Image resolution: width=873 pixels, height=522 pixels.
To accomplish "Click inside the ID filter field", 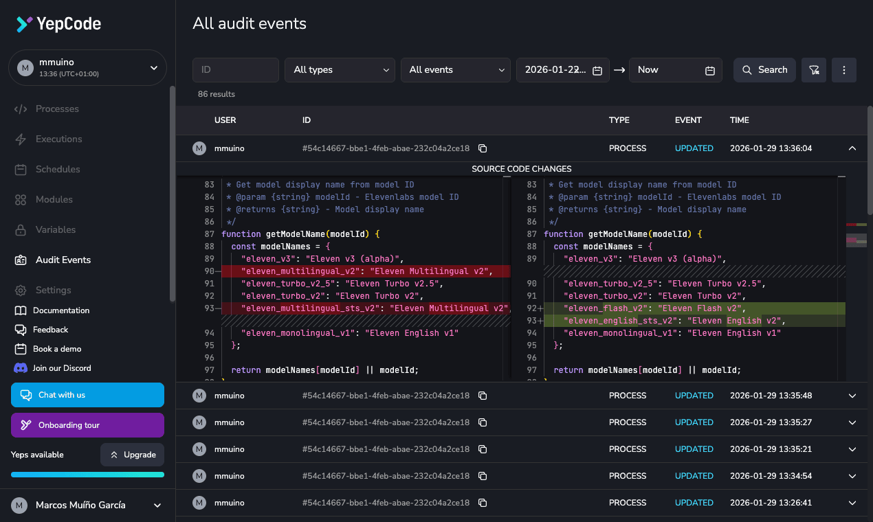I will 236,70.
